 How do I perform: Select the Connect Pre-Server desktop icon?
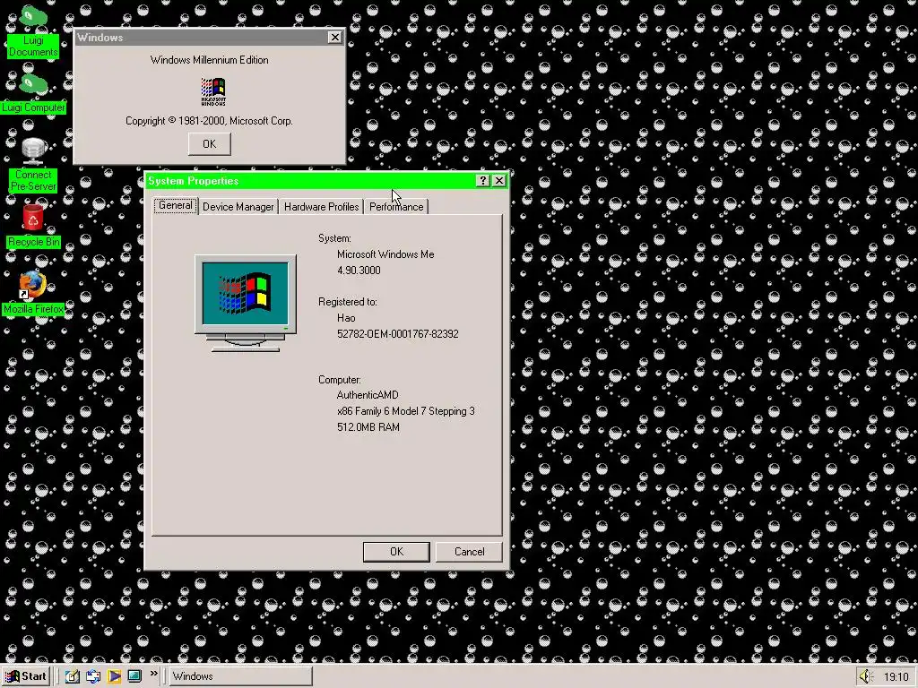click(33, 165)
